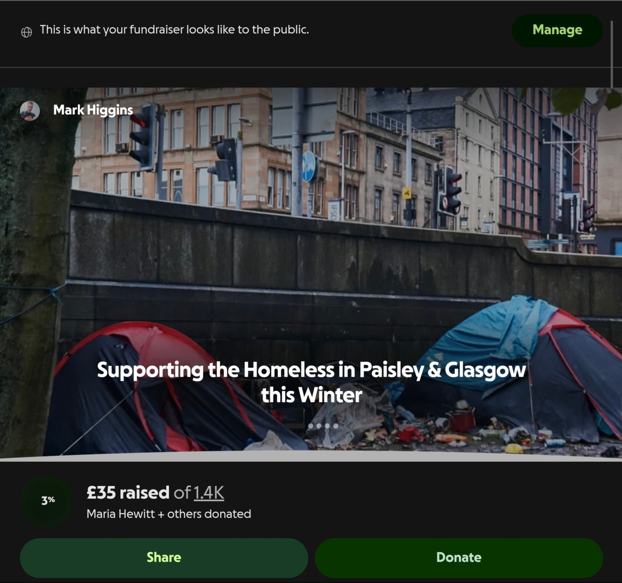
Task: Click the 3% progress circle
Action: click(x=47, y=501)
